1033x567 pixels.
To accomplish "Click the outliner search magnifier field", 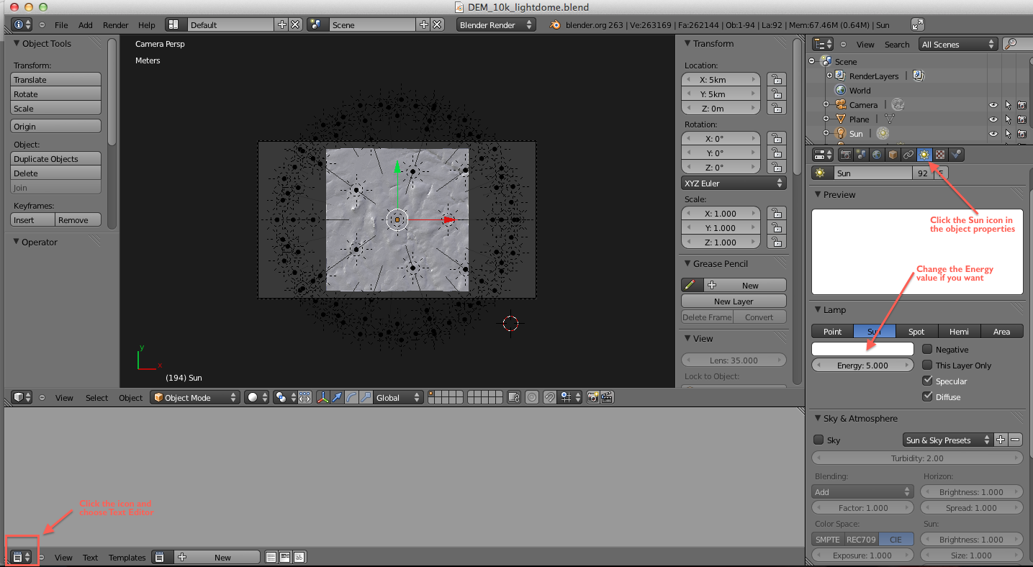I will (1016, 44).
